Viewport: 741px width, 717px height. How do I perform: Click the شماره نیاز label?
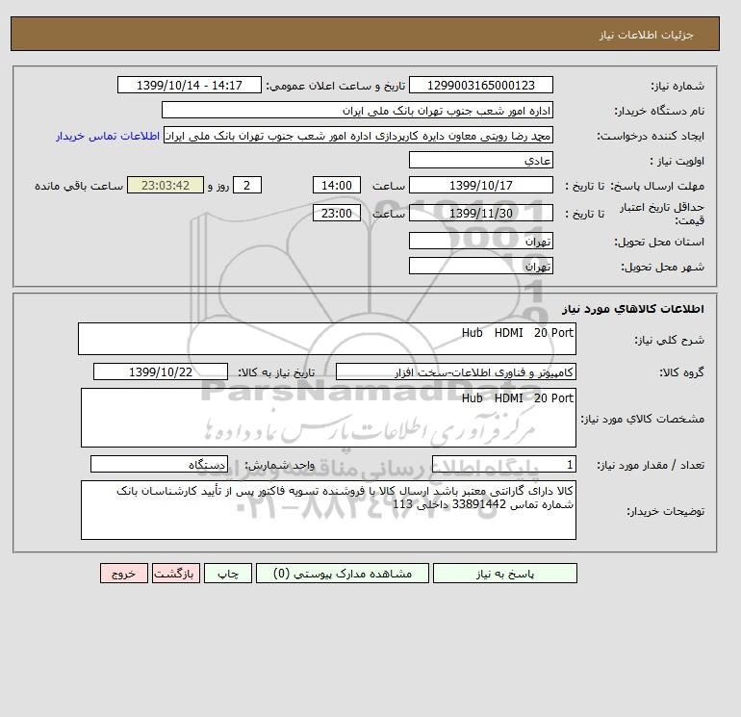(677, 86)
